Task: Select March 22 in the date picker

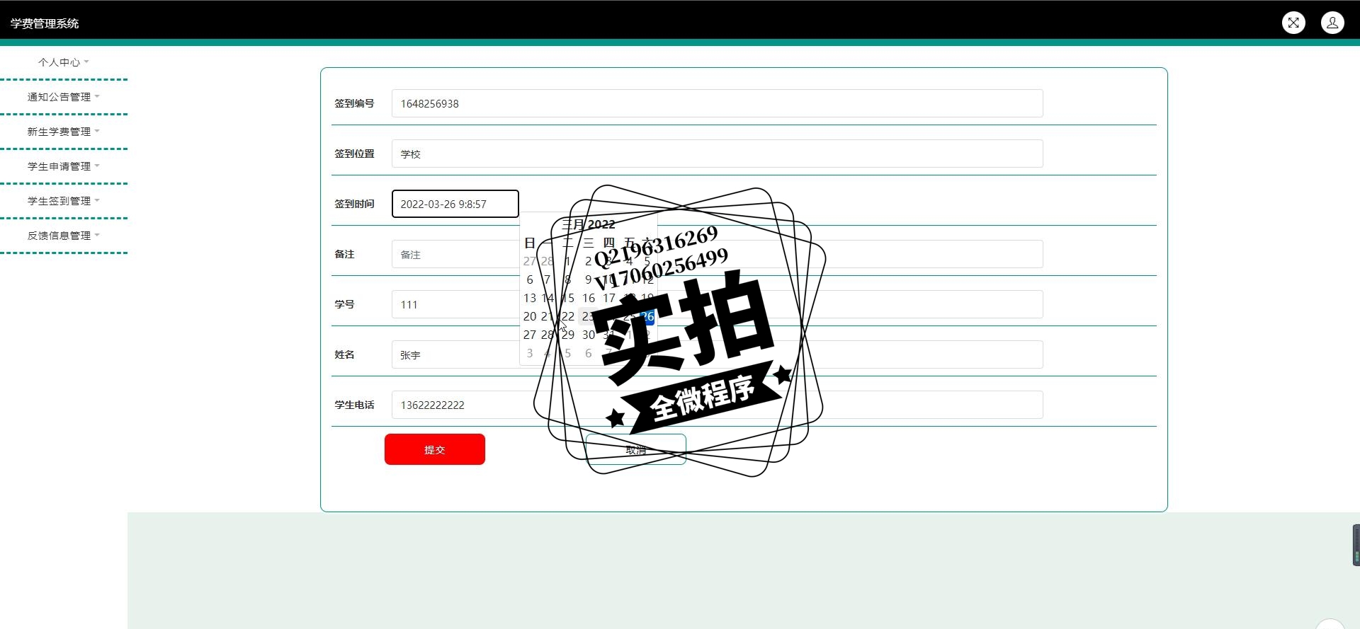Action: tap(568, 316)
